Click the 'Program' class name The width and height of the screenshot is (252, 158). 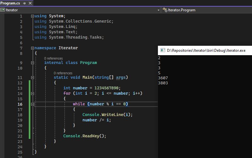(88, 63)
